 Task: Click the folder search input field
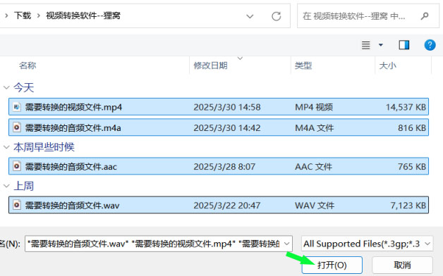pyautogui.click(x=368, y=16)
